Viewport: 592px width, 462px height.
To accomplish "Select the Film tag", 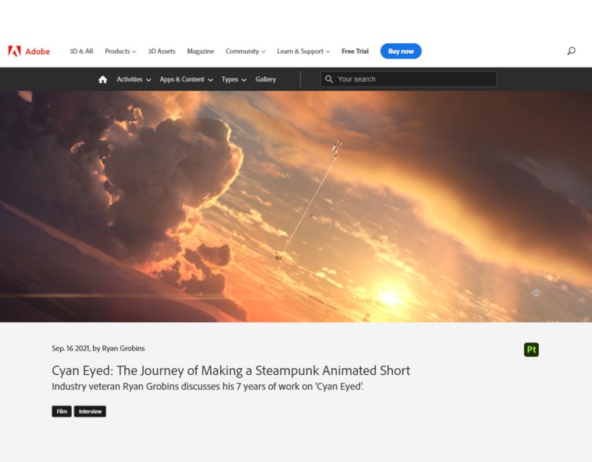I will pos(61,411).
